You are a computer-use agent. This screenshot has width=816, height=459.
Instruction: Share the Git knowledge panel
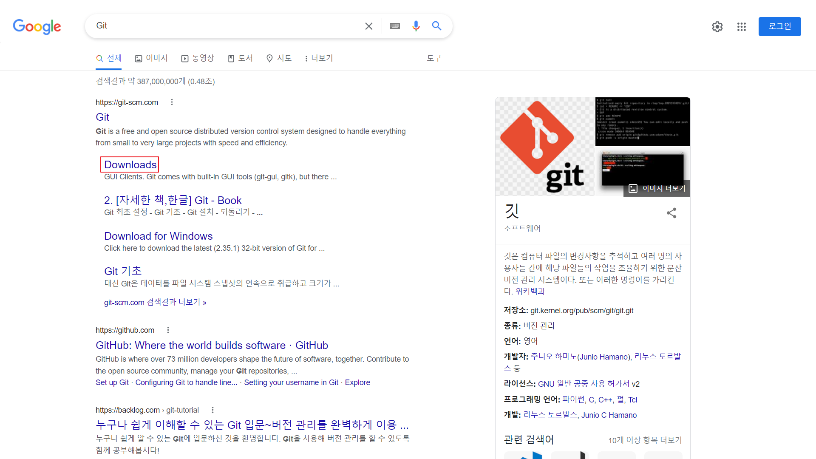[671, 213]
